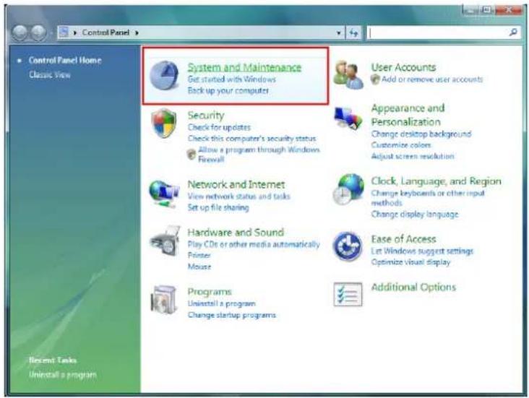
Task: Click Adjust screen resolution
Action: [413, 156]
